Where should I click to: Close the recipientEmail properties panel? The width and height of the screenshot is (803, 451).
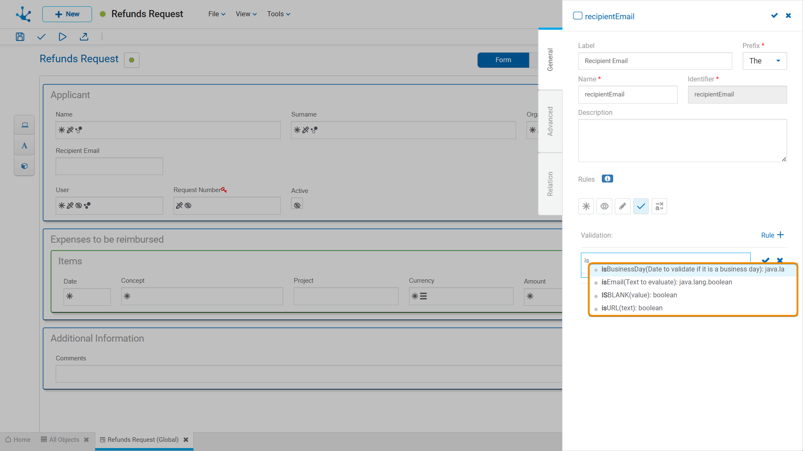pyautogui.click(x=788, y=16)
